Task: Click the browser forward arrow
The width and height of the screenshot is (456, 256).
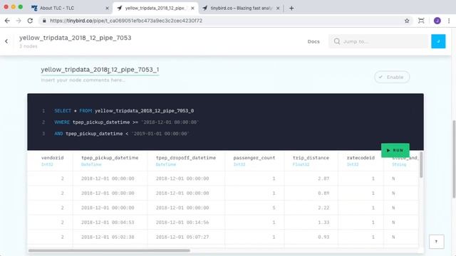Action: (19, 21)
